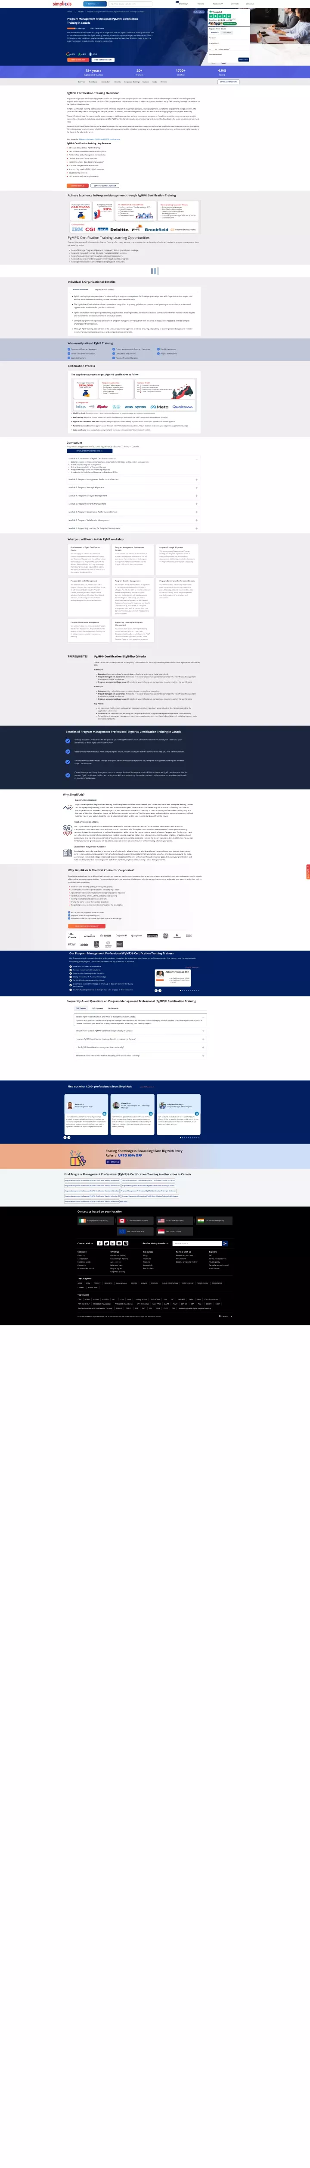
Task: Select the Singapore flag location card
Action: click(175, 1231)
